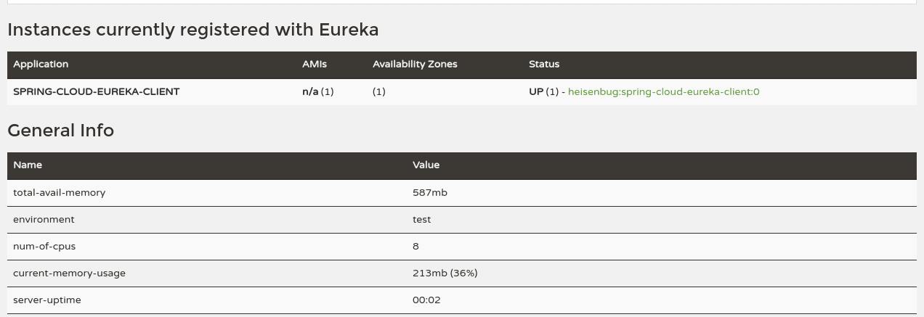
Task: Select the environment row label
Action: tap(44, 220)
